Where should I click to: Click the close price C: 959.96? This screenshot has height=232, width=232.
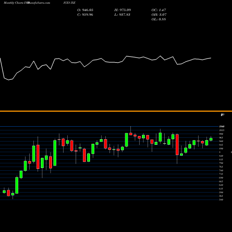(85, 15)
